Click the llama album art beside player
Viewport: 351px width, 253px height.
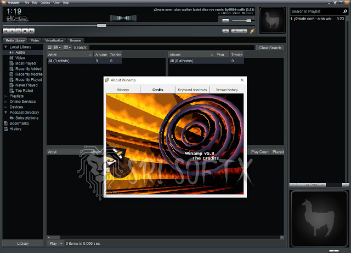tap(272, 20)
